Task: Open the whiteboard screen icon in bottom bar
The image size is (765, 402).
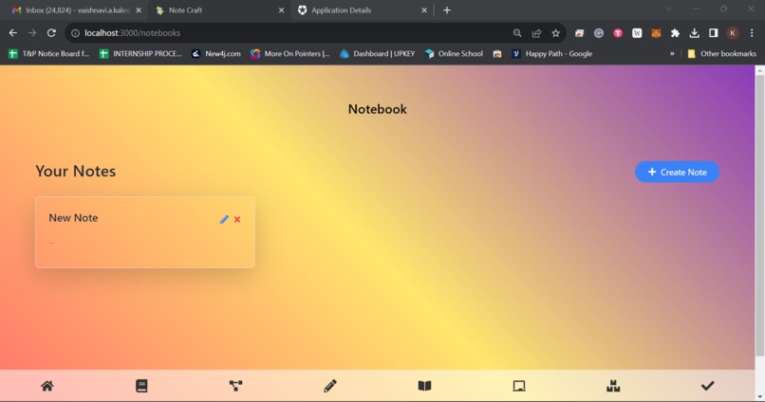Action: pos(519,386)
